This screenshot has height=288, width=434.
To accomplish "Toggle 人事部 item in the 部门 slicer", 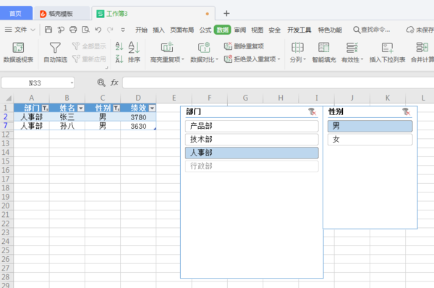I will (252, 153).
